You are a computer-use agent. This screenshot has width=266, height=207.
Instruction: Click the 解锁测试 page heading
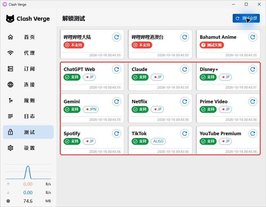click(74, 18)
